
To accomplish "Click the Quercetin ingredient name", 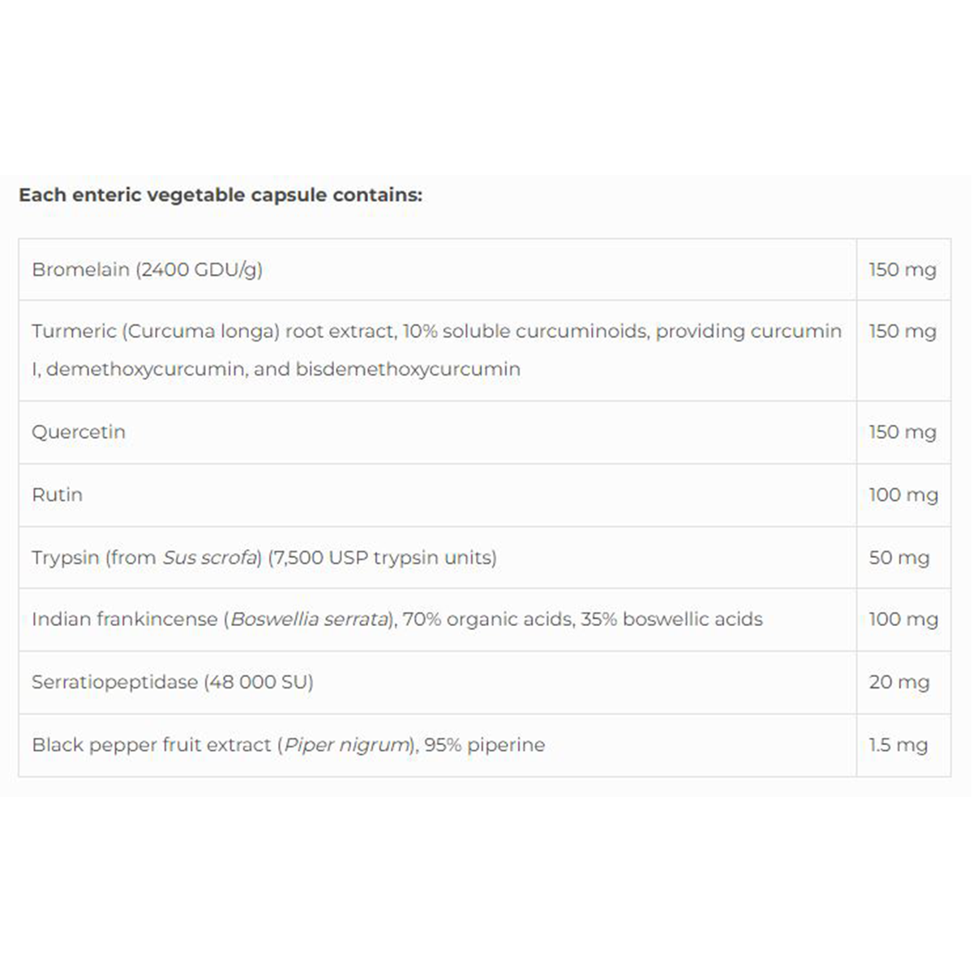I will tap(79, 432).
